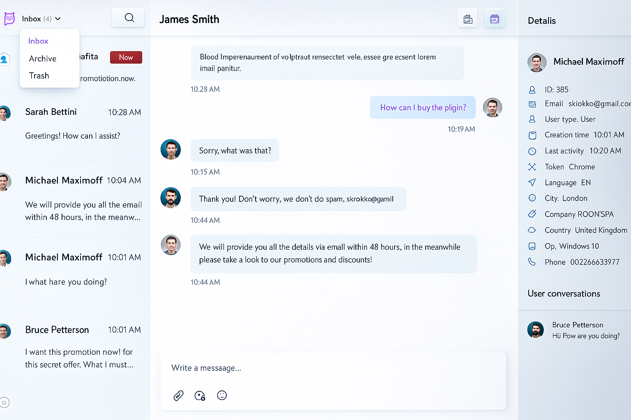Click the purple archive icon in header
This screenshot has width=631, height=420.
coord(495,18)
